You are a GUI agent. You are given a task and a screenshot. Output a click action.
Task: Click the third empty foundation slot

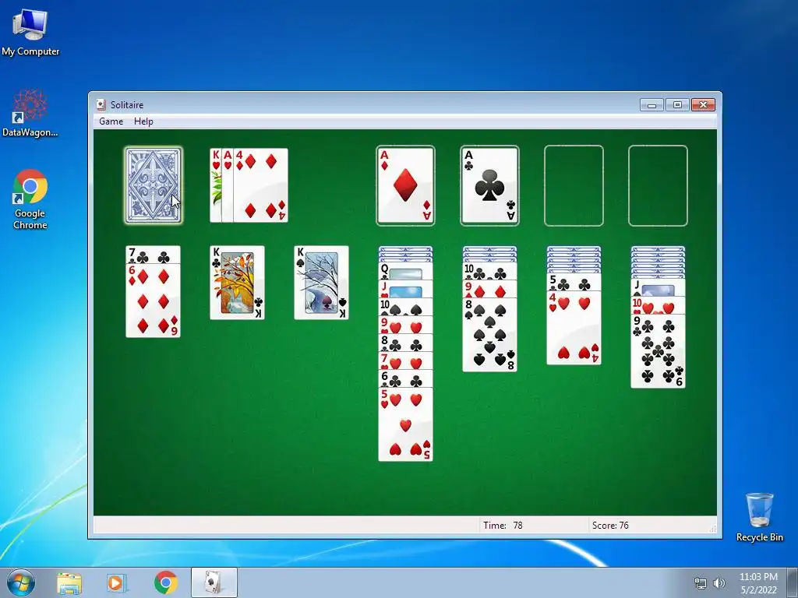574,185
